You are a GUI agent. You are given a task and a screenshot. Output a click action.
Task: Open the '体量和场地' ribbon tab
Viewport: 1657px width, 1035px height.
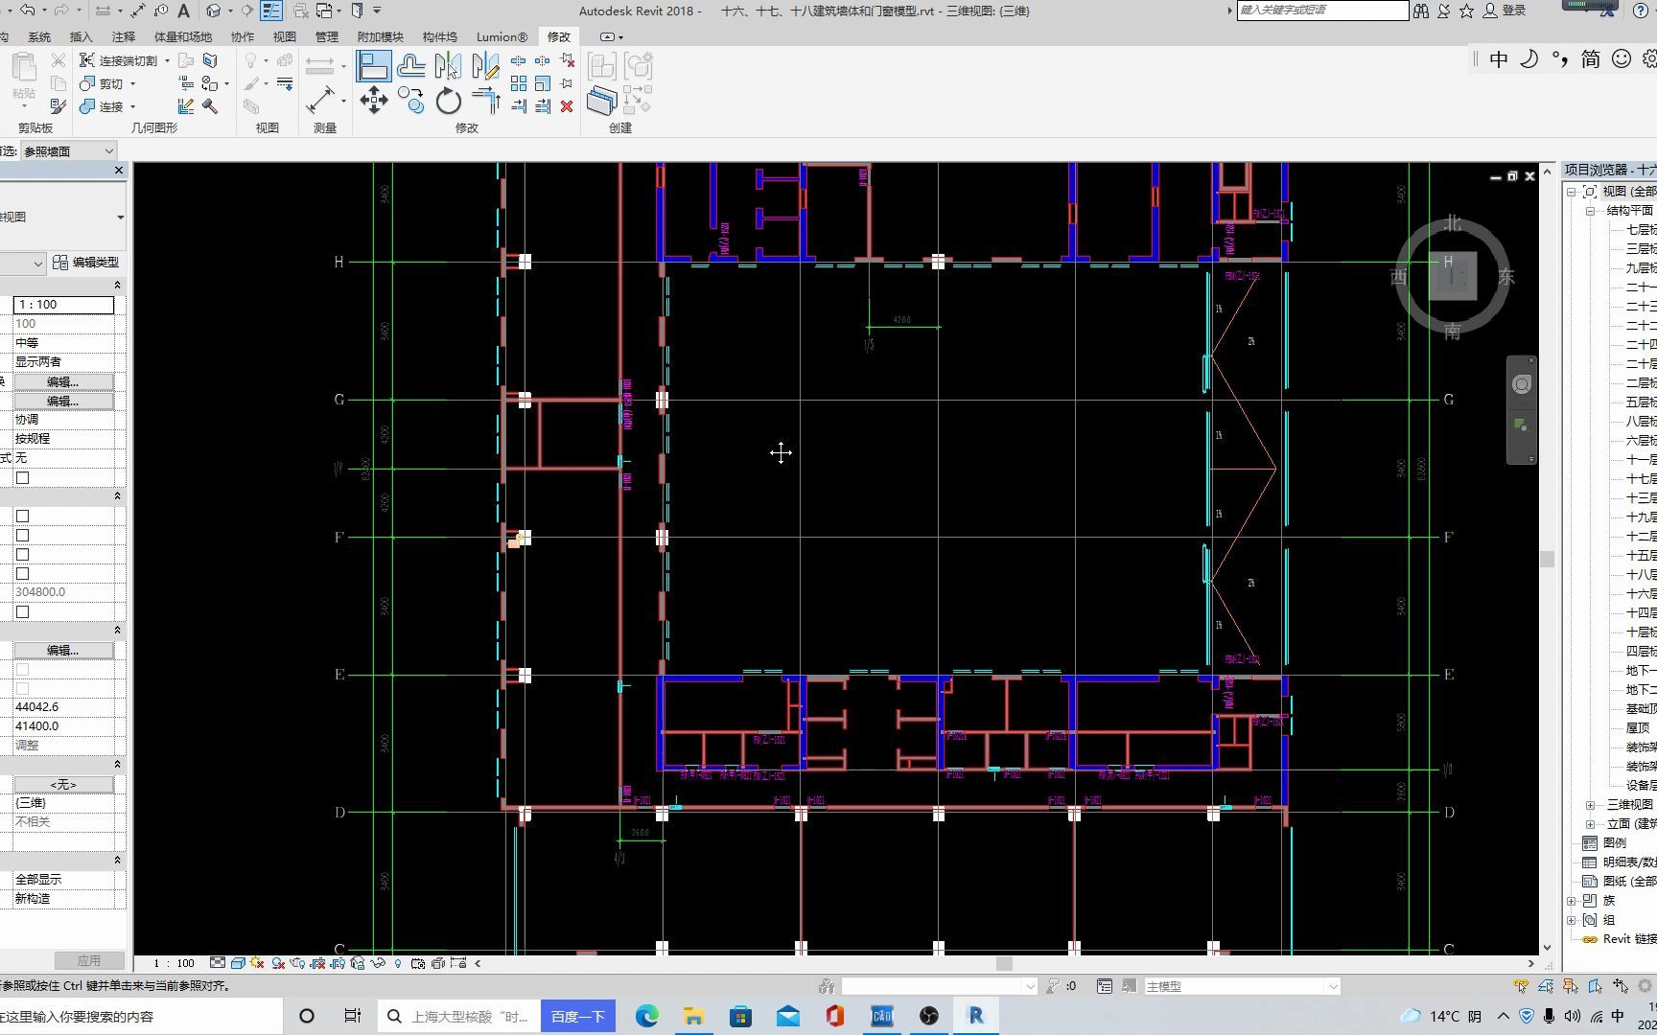(x=183, y=36)
